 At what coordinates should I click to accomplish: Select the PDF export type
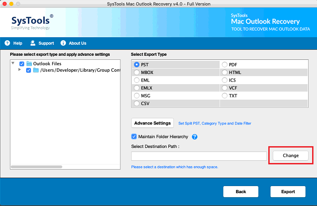coord(224,65)
